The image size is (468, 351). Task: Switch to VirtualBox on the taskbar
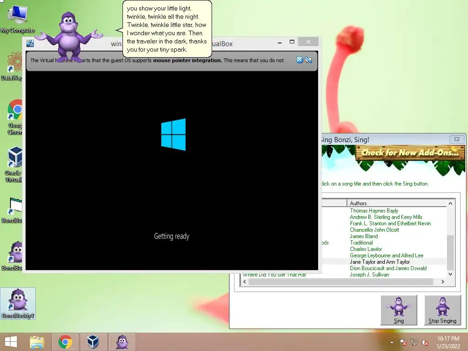pos(93,342)
